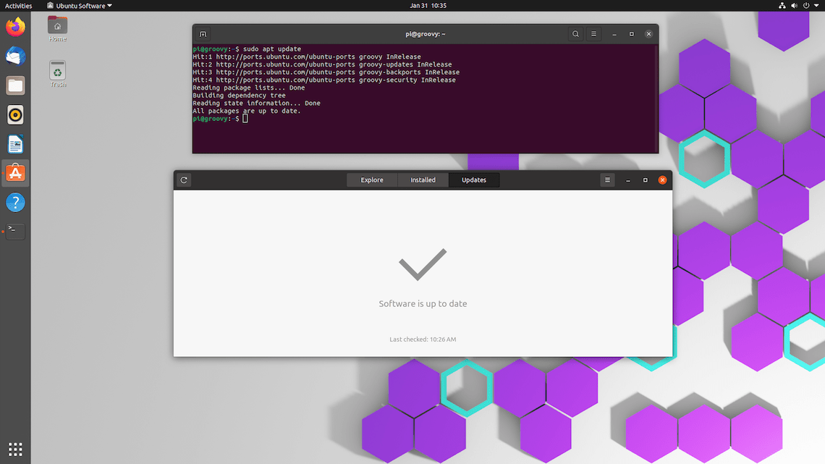Click the refresh updates button in Ubuntu Software
Image resolution: width=825 pixels, height=464 pixels.
(184, 180)
